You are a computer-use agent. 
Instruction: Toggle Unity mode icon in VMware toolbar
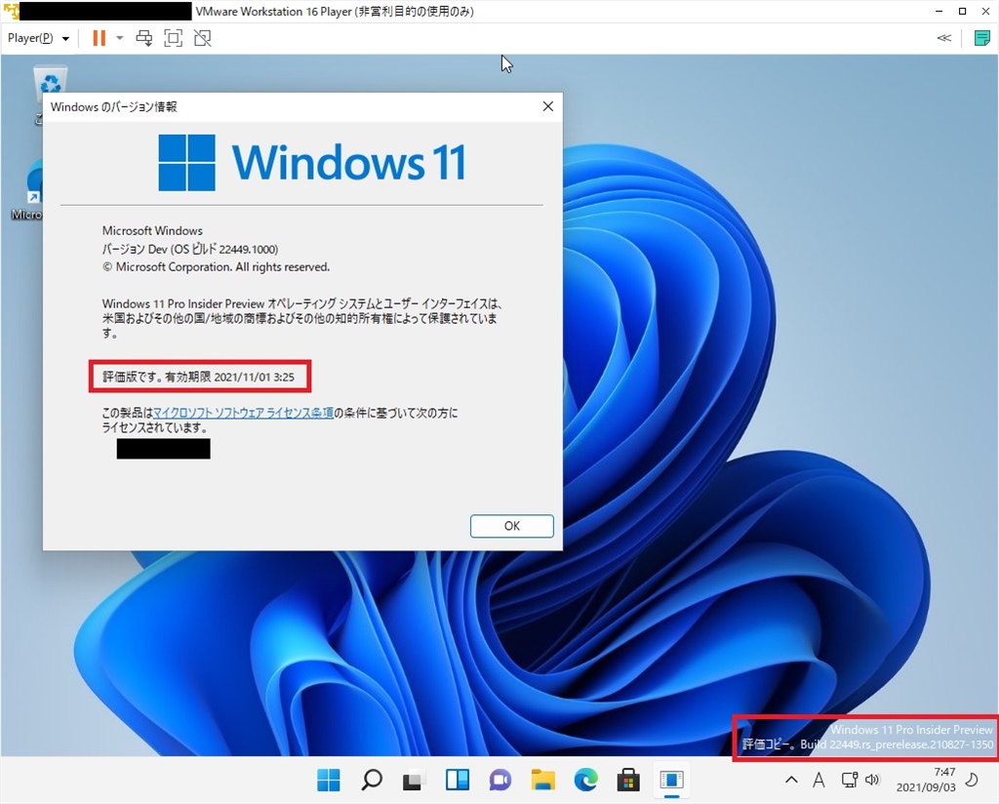(203, 38)
